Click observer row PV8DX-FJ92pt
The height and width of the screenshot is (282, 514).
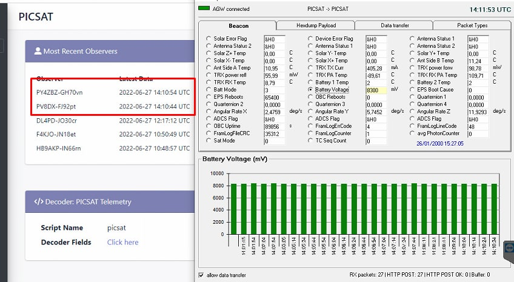pyautogui.click(x=113, y=107)
